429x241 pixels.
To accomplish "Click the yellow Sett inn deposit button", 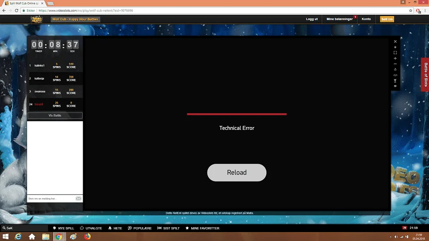I will 387,19.
